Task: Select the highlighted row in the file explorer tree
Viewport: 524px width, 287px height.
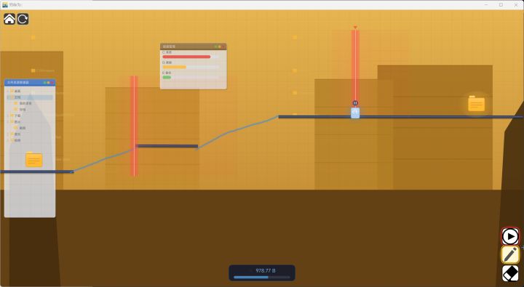Action: point(30,97)
